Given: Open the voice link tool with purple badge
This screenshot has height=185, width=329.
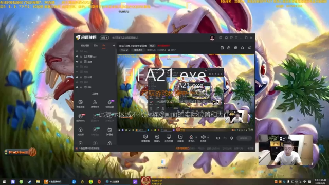Looking at the screenshot, I should tap(109, 104).
